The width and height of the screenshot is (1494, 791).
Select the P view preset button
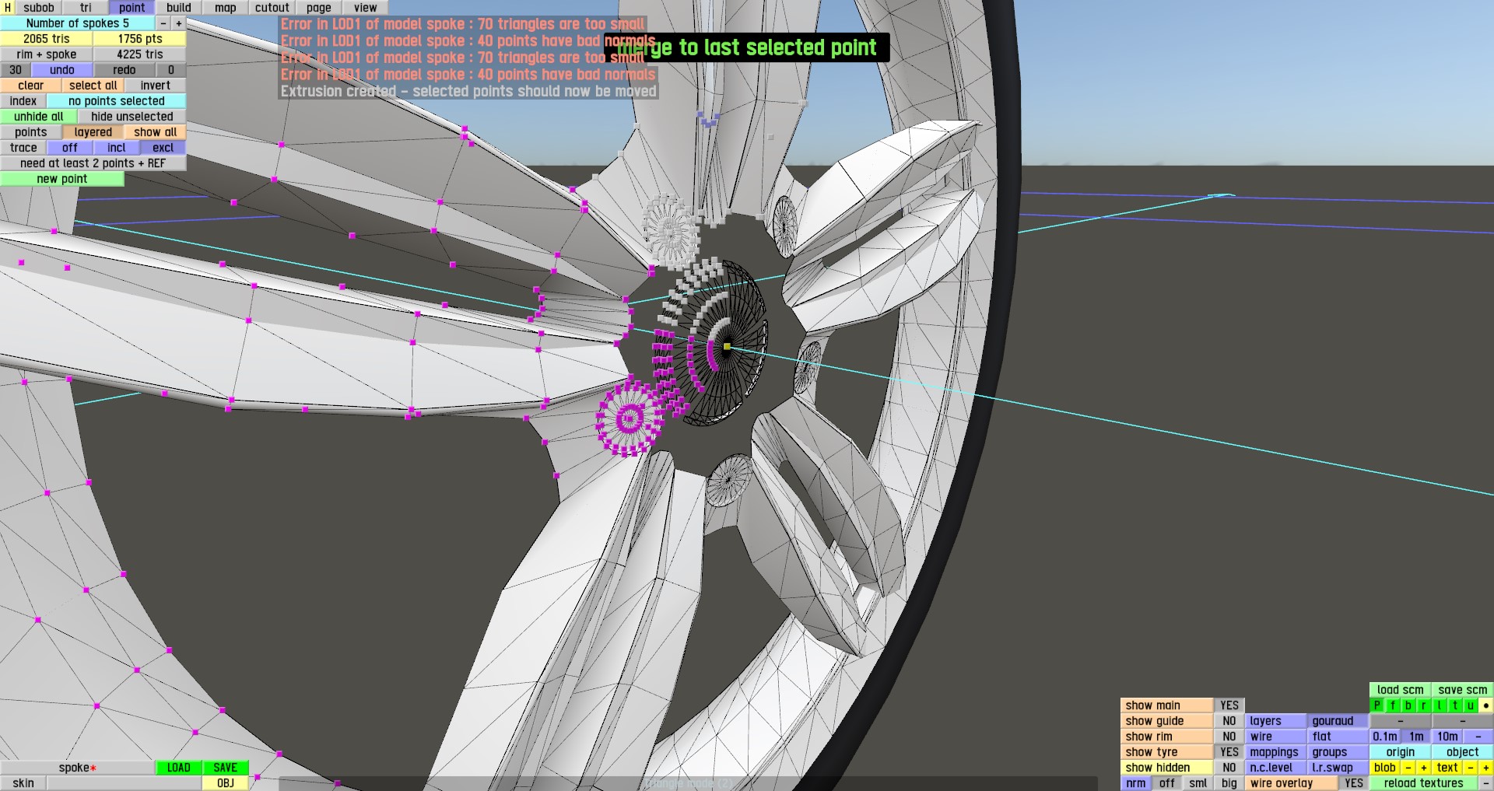pos(1377,705)
